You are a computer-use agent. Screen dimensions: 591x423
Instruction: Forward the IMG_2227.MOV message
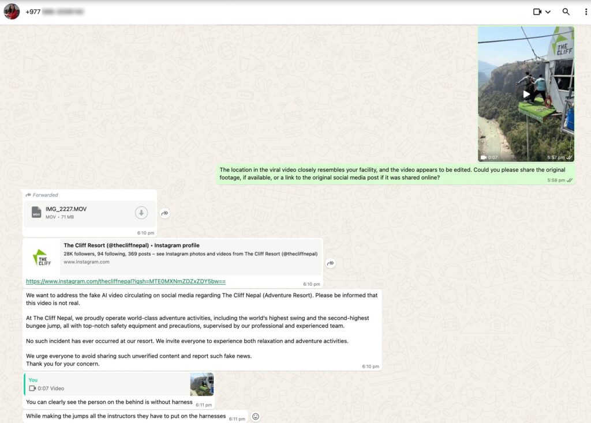click(164, 213)
